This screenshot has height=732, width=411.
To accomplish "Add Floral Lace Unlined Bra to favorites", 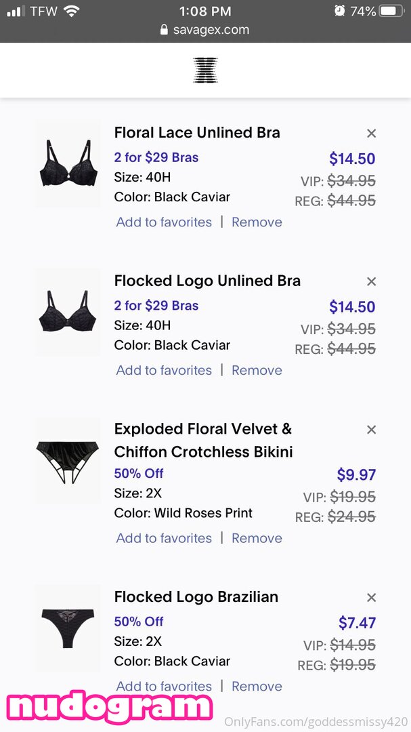I will tap(164, 222).
